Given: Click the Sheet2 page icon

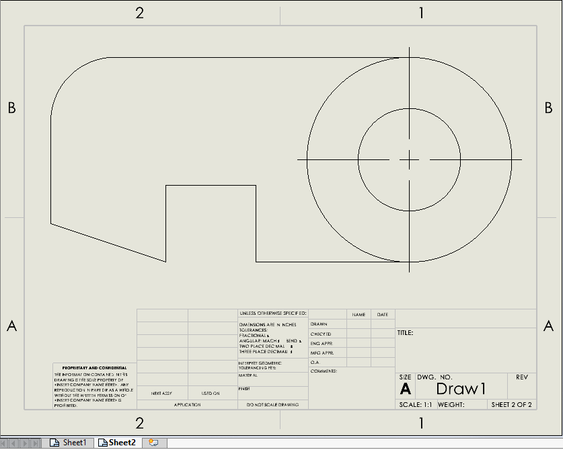Looking at the screenshot, I should 103,443.
